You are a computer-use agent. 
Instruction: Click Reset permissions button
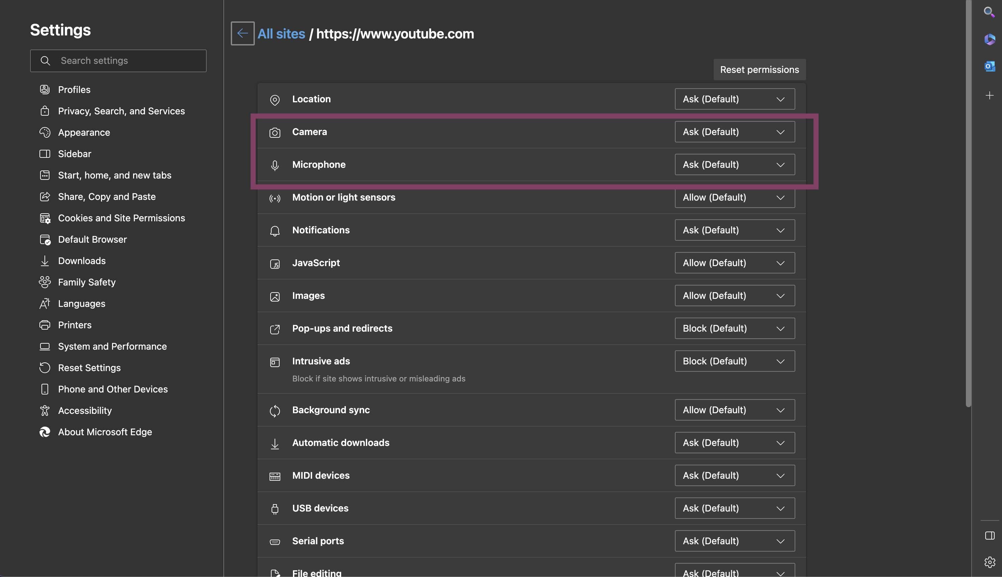pos(760,70)
